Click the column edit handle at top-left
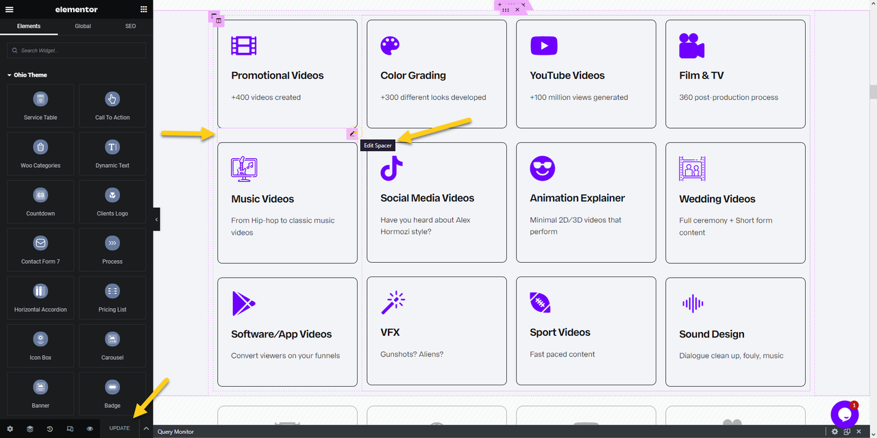The image size is (877, 438). tap(219, 21)
